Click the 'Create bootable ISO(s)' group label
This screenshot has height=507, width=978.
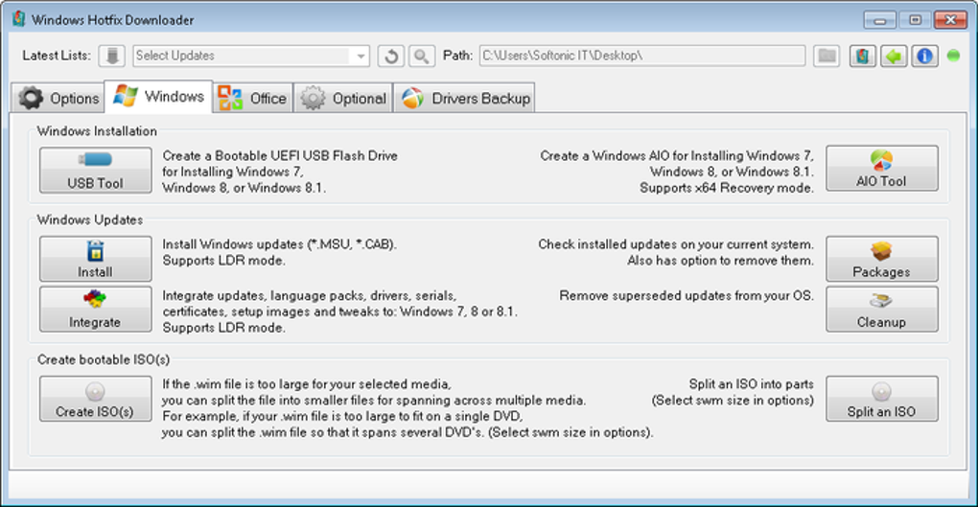(x=104, y=359)
